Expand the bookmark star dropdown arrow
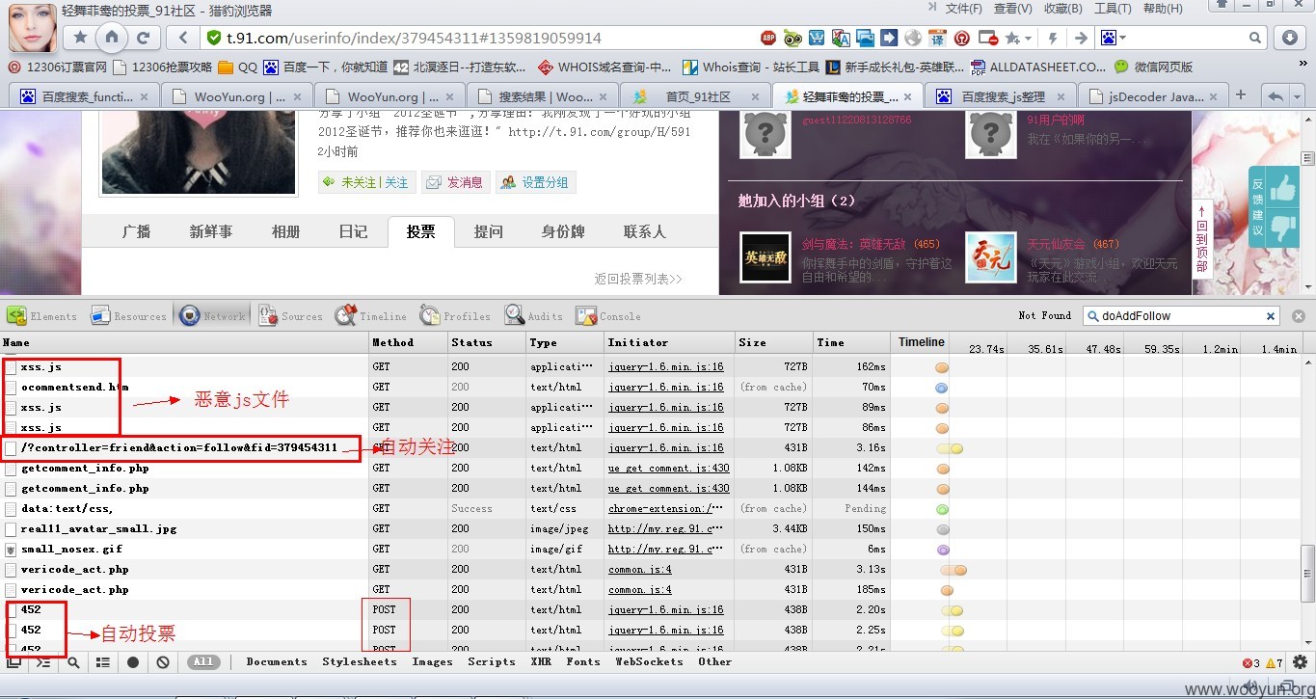The width and height of the screenshot is (1316, 699). (1029, 39)
